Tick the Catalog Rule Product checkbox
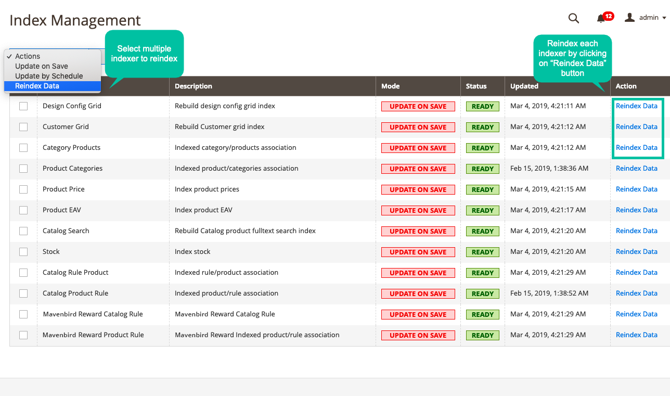 (23, 273)
